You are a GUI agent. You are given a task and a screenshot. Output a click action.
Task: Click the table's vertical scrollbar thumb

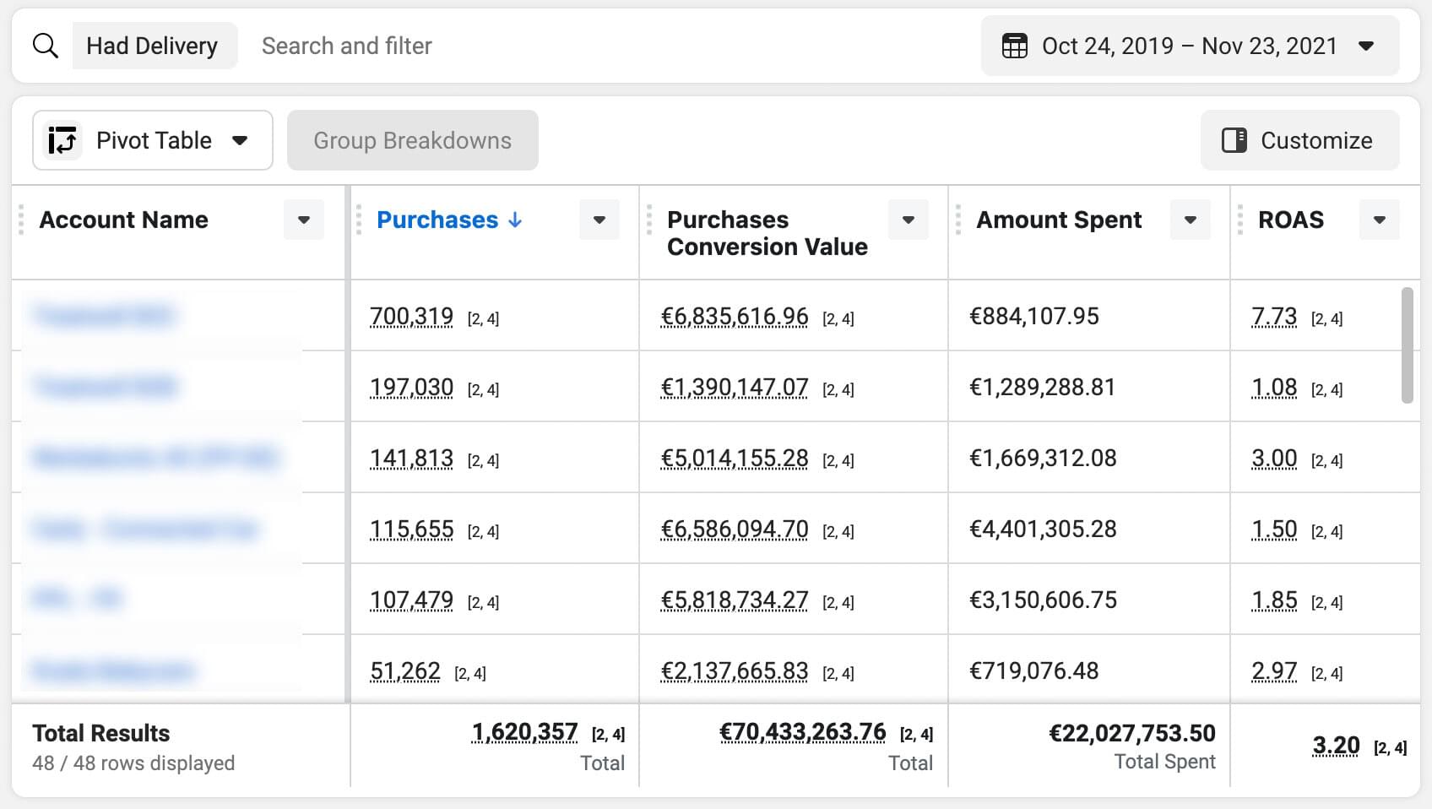click(x=1407, y=345)
